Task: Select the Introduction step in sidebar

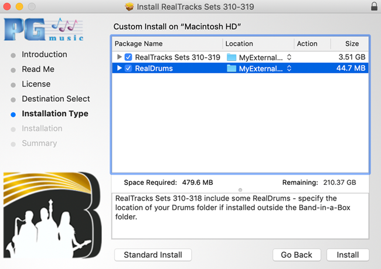Action: tap(45, 54)
